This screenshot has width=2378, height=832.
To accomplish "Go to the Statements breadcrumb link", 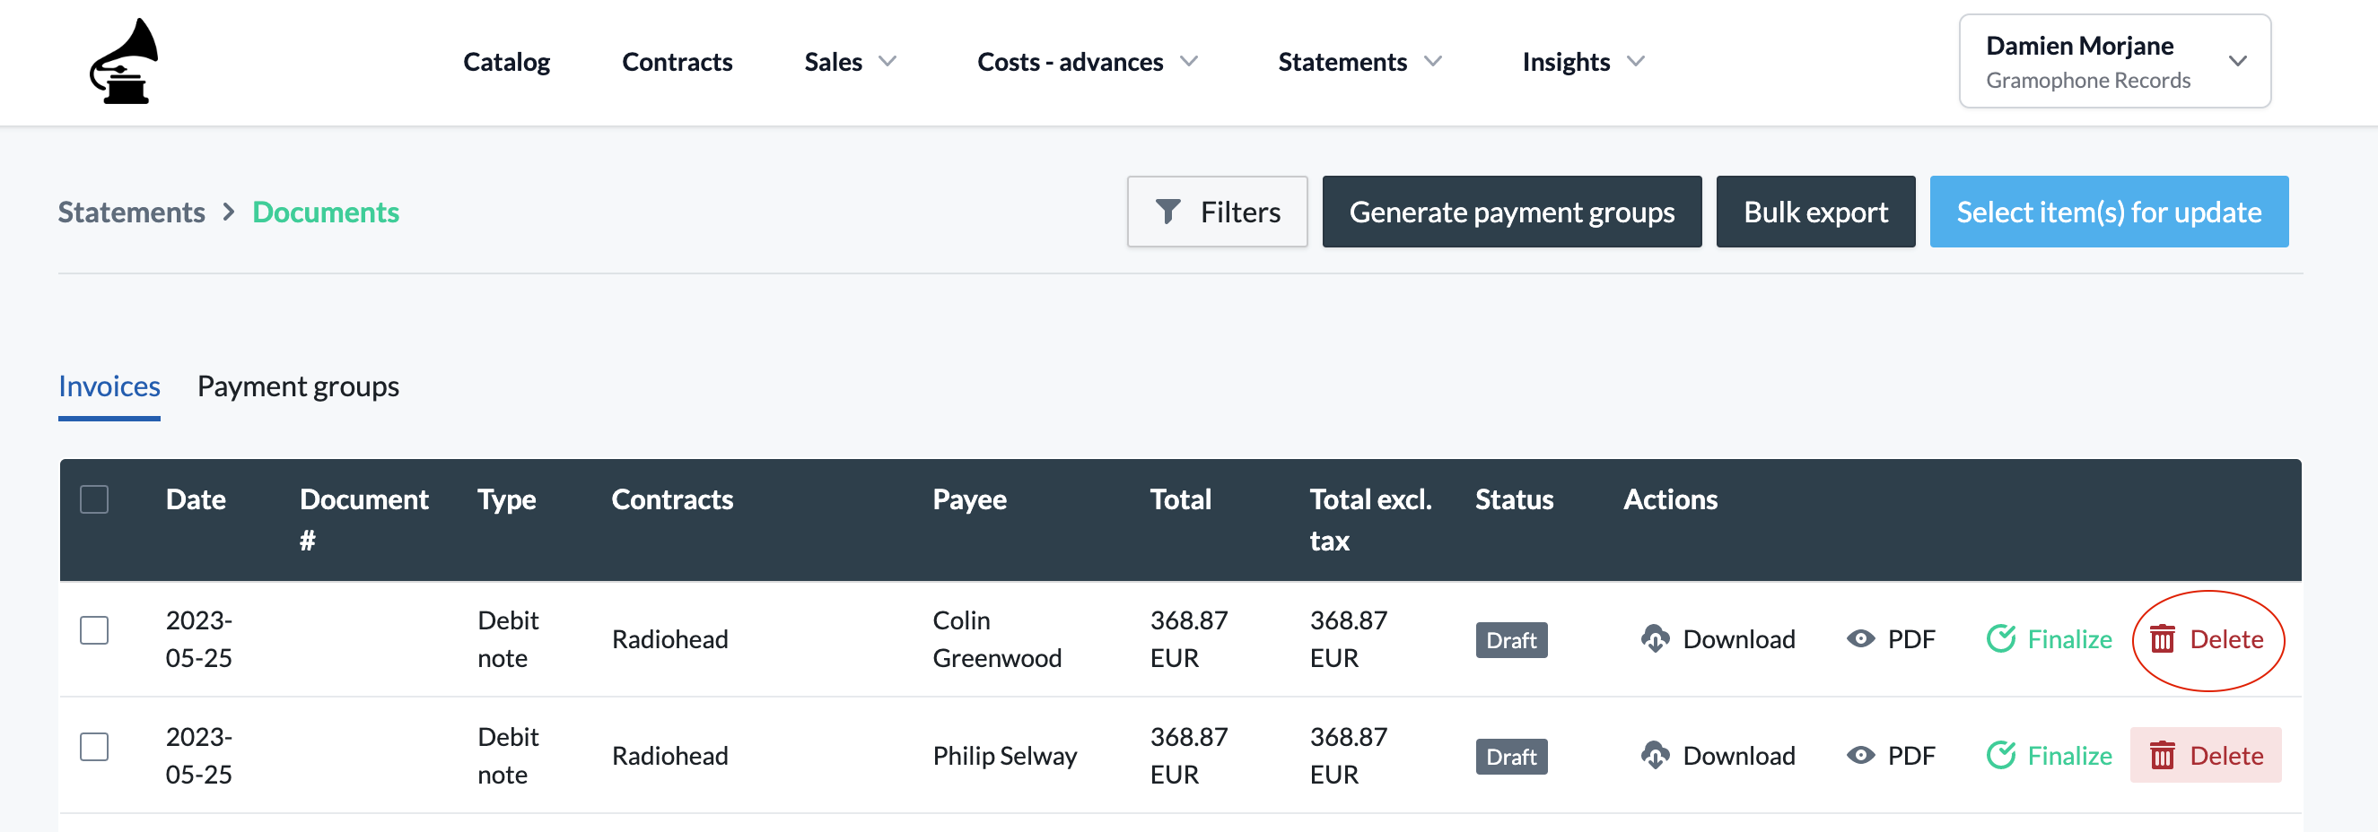I will (x=131, y=212).
